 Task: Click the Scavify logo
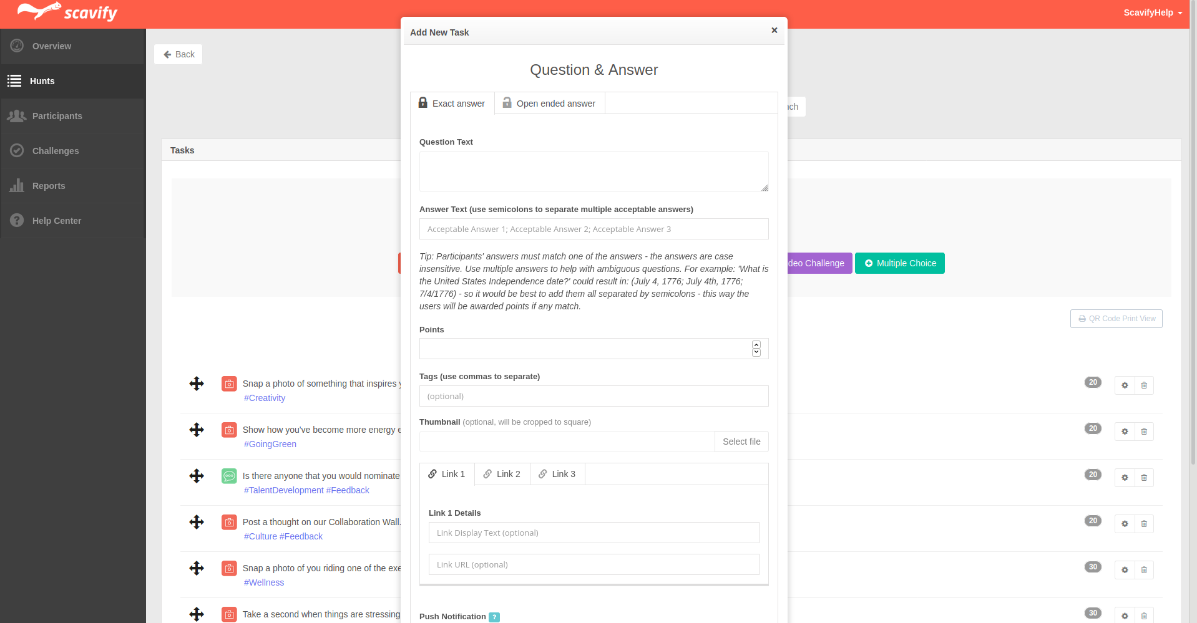(x=67, y=12)
